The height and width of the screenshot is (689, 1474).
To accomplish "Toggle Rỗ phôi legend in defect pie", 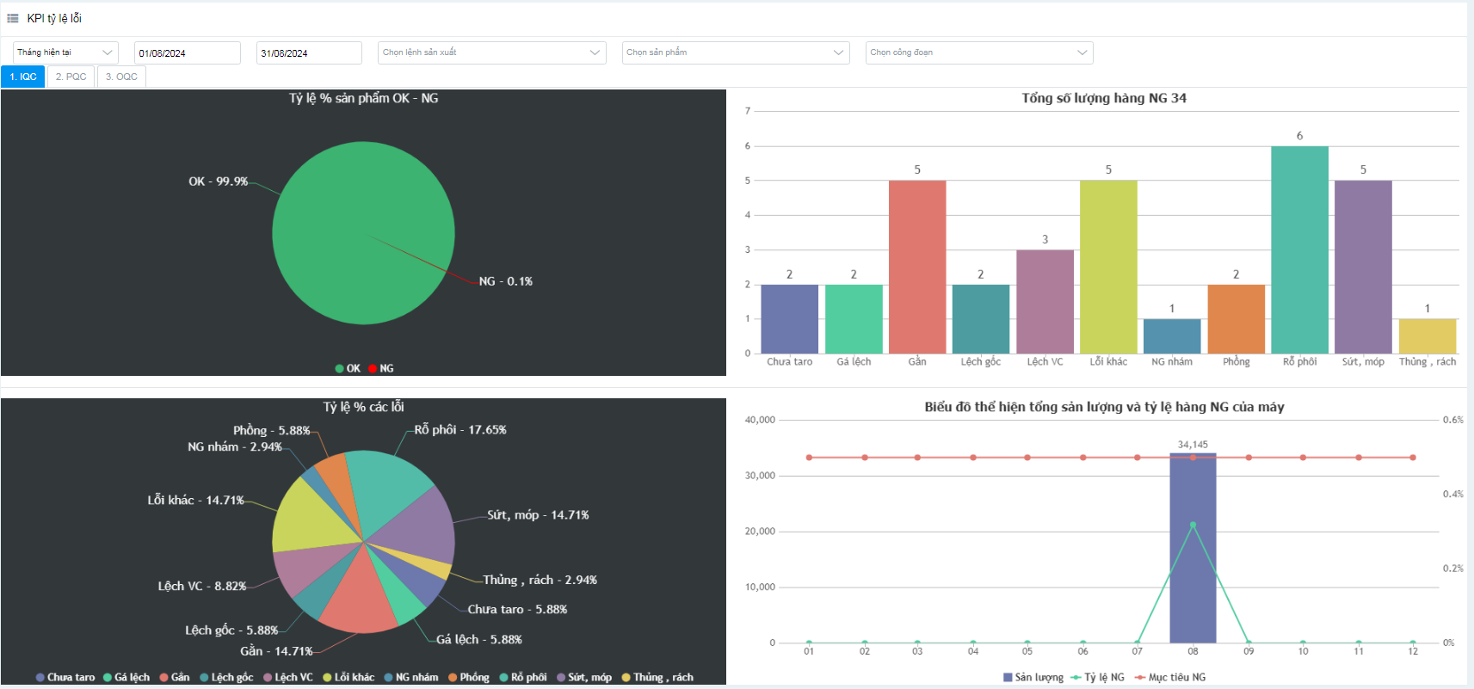I will [523, 677].
